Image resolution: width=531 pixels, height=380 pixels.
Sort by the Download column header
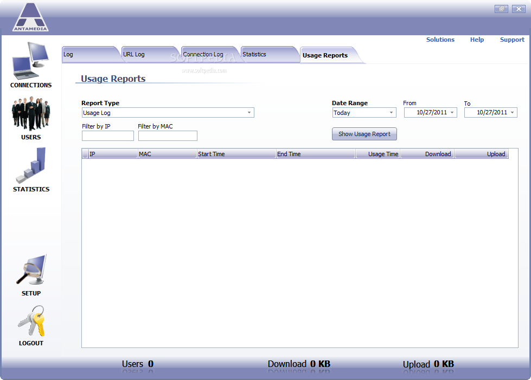point(427,154)
